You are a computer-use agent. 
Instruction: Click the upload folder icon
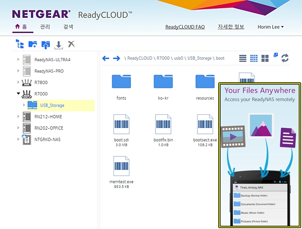pyautogui.click(x=46, y=45)
